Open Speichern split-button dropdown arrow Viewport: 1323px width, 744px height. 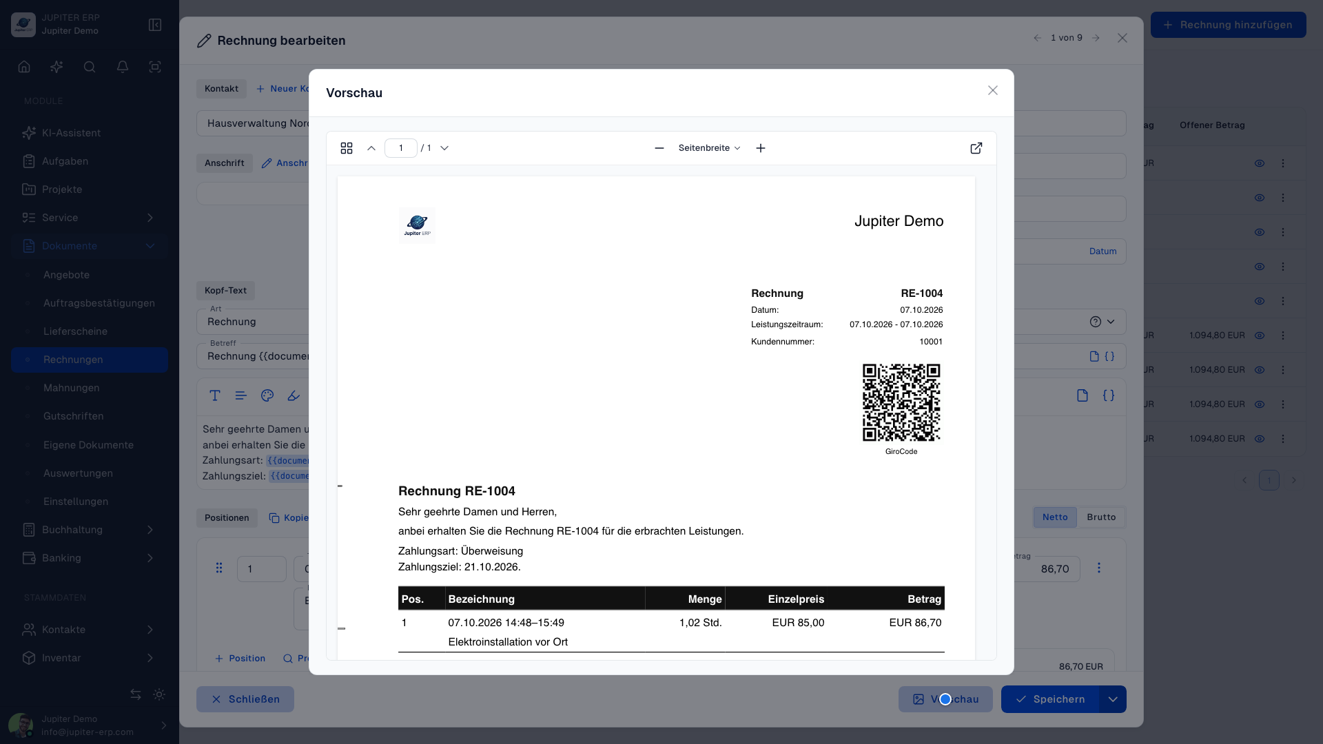1113,699
